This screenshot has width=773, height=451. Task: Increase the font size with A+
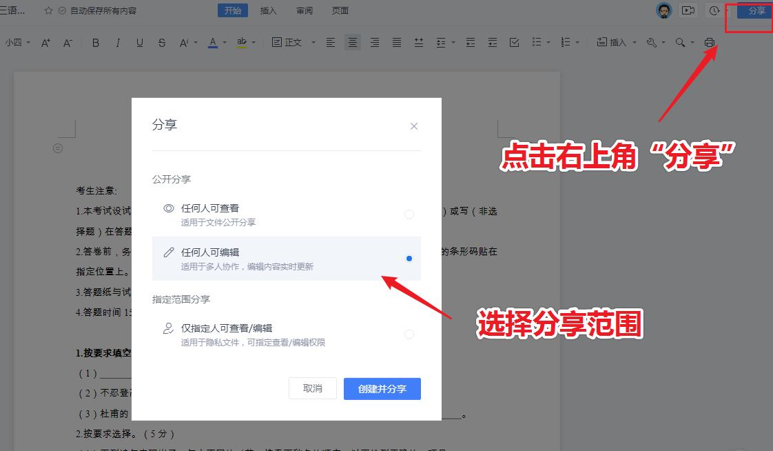[45, 42]
